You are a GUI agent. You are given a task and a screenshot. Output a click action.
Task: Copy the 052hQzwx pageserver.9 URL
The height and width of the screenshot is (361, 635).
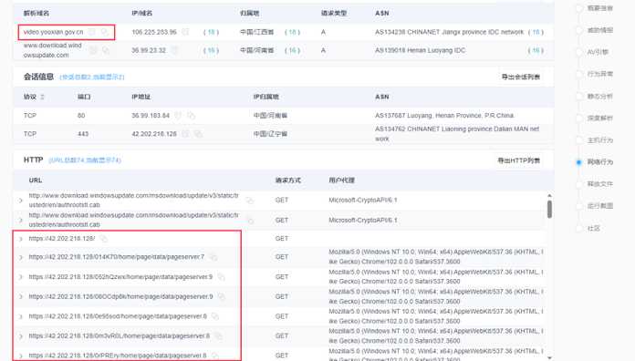point(221,277)
